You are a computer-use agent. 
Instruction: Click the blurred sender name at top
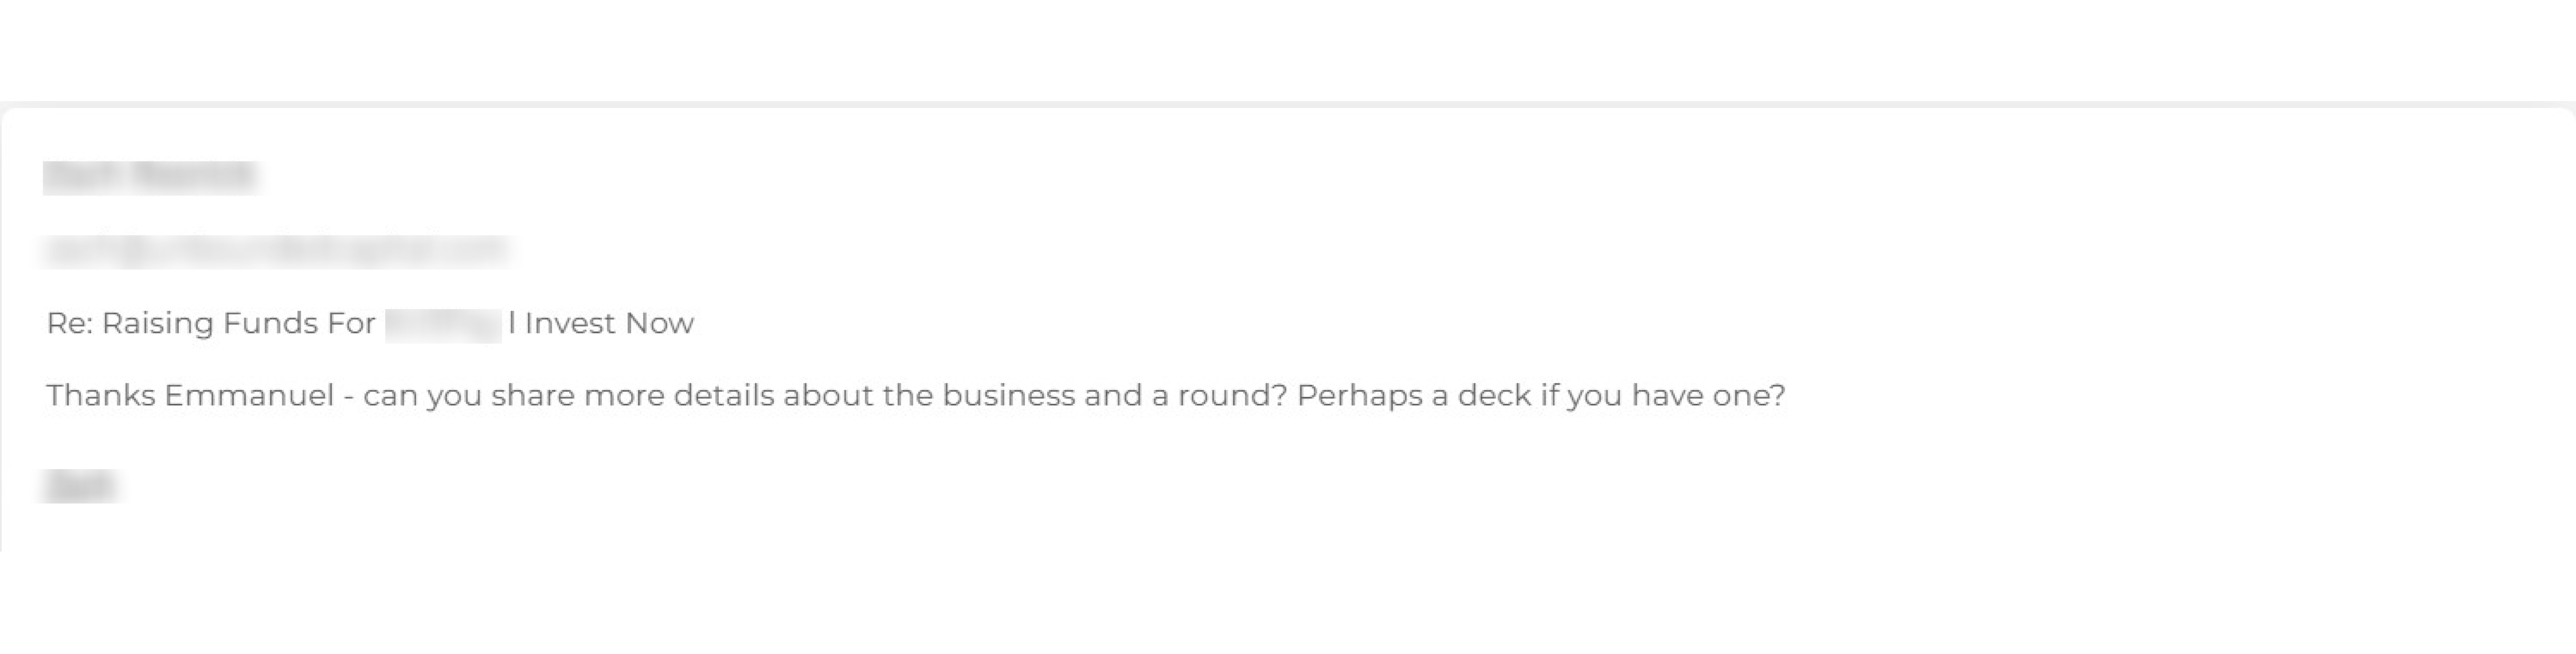(x=150, y=176)
